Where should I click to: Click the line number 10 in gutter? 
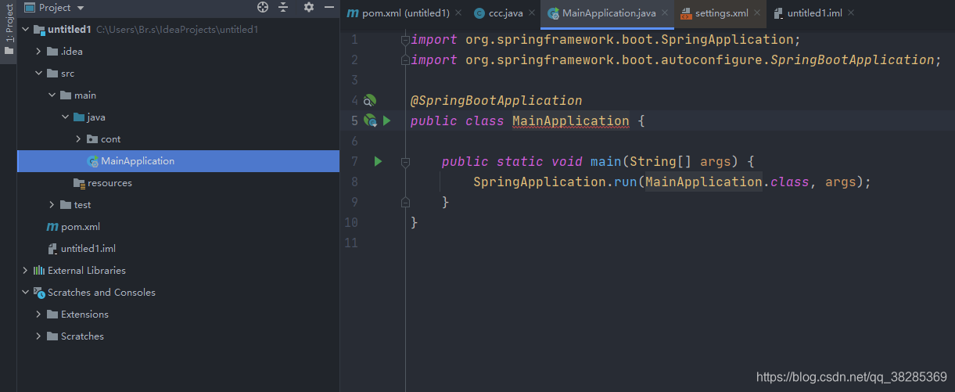pos(351,222)
